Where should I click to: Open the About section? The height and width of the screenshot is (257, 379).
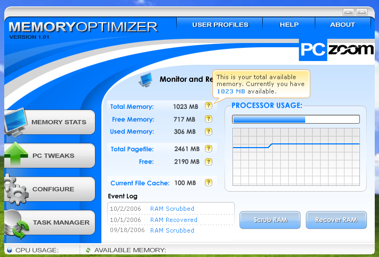tap(342, 24)
